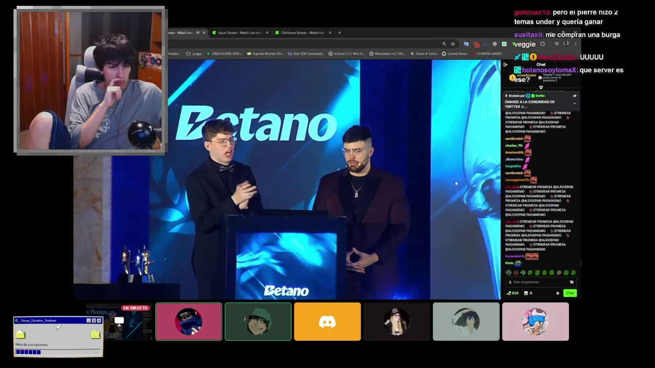The width and height of the screenshot is (655, 368).
Task: Open the juegos bookmarks folder
Action: coord(194,54)
